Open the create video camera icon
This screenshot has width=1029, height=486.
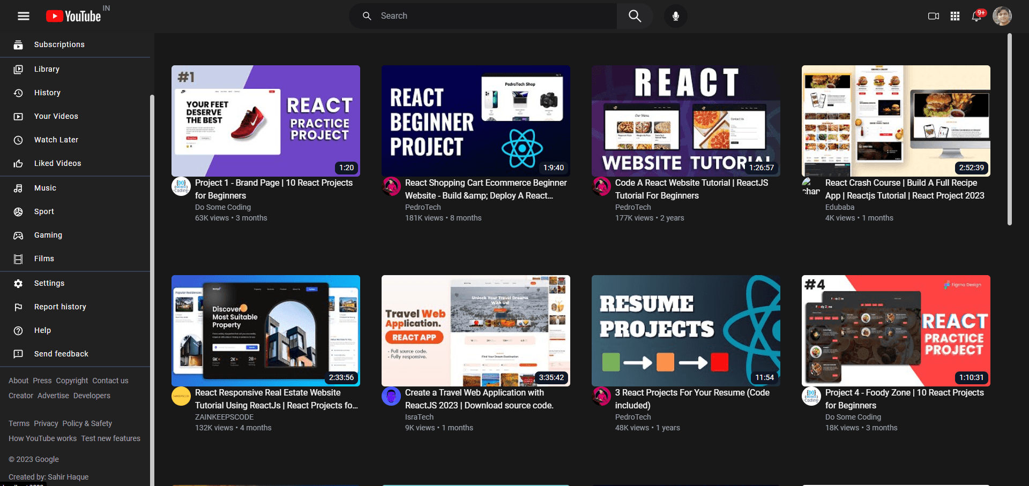pos(934,16)
